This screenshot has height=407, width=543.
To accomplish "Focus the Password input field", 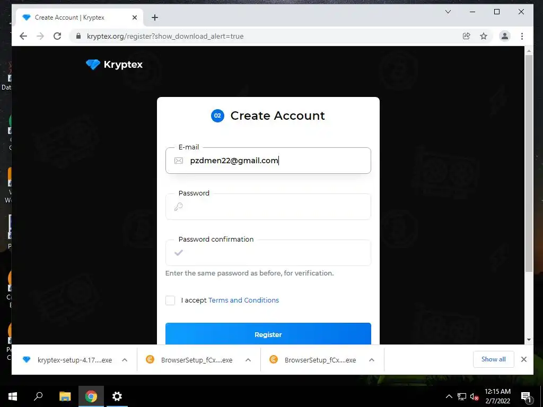I will coord(268,207).
